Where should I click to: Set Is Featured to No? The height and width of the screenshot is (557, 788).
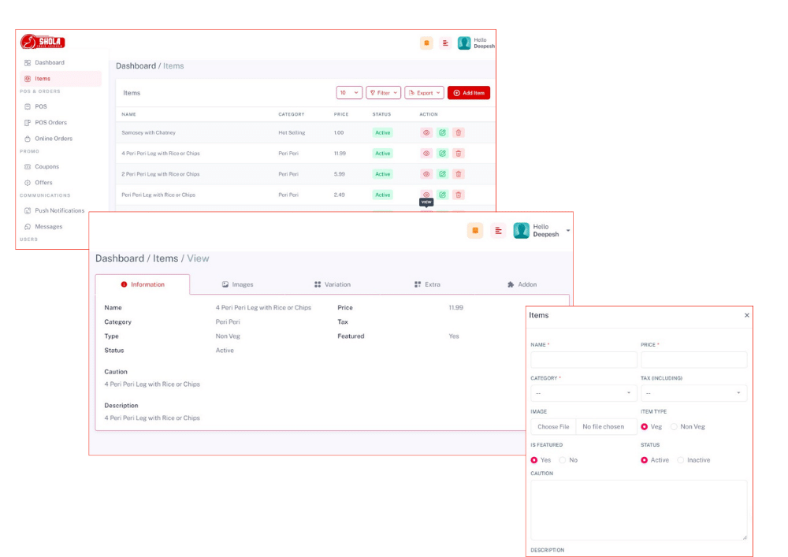563,460
